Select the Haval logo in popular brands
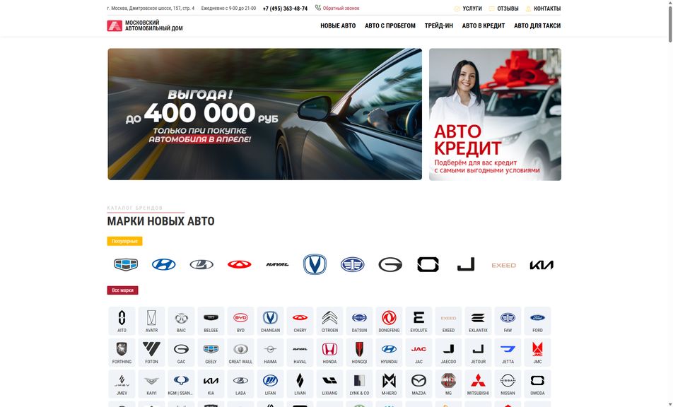673x407 pixels. click(277, 264)
